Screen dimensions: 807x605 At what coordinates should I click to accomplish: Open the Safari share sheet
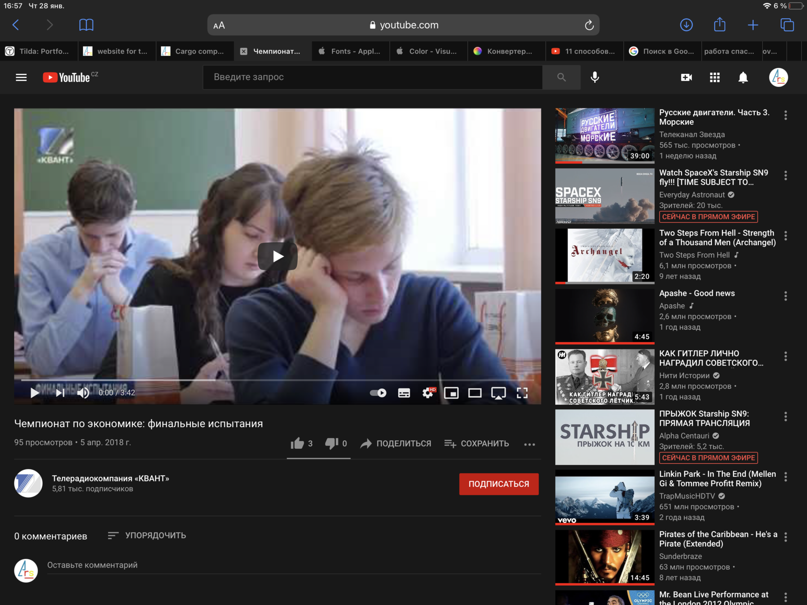[720, 25]
